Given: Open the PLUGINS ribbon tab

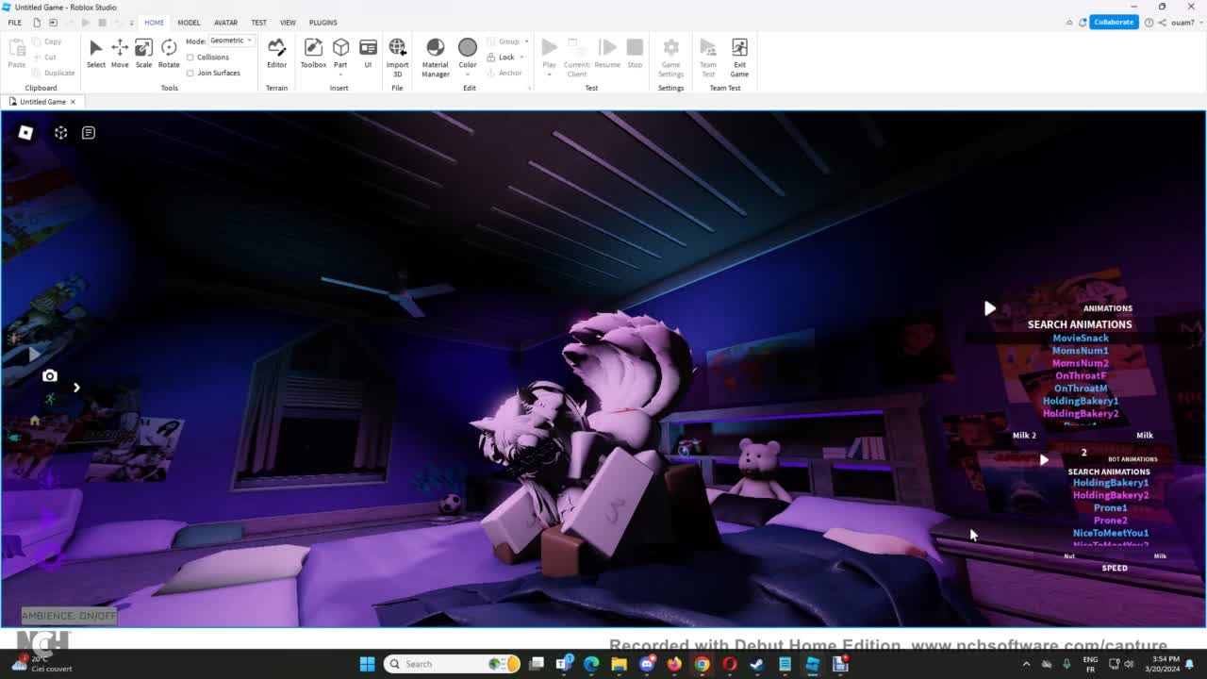Looking at the screenshot, I should pos(322,23).
